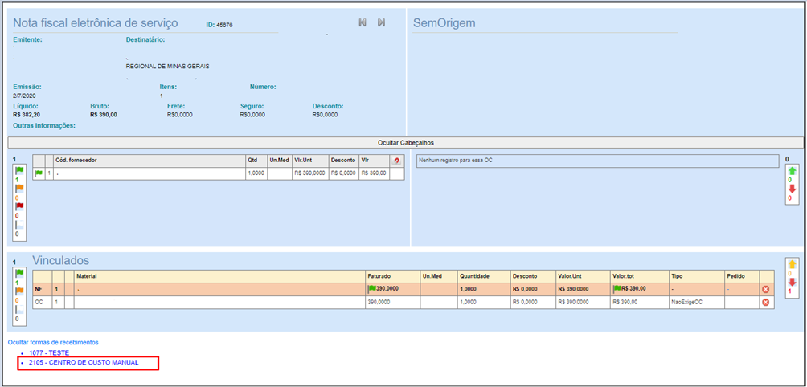Remove the NF linked row with red X
The width and height of the screenshot is (807, 387).
tap(766, 288)
